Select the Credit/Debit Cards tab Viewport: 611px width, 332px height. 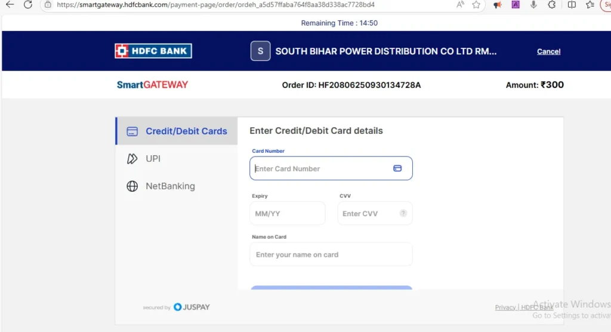[x=177, y=131]
